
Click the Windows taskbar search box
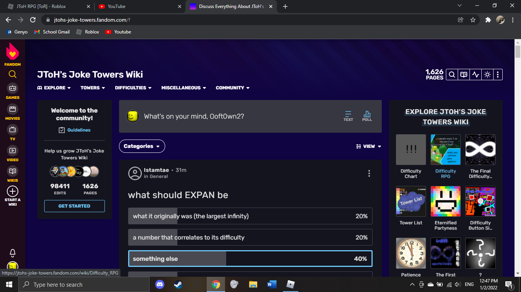coord(84,284)
